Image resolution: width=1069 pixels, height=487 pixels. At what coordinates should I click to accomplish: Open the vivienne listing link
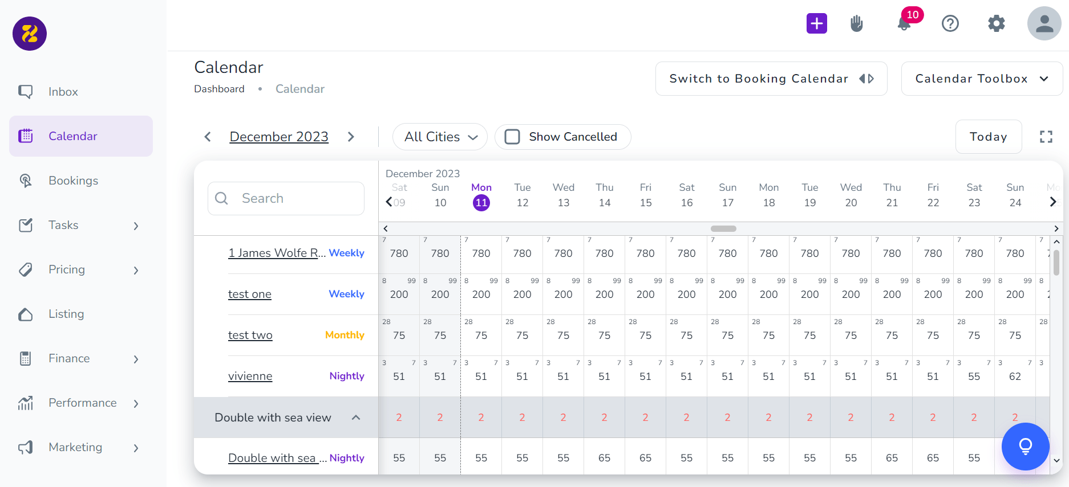tap(250, 376)
